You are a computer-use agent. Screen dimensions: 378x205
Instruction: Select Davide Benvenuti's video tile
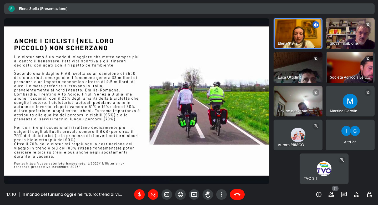point(298,101)
